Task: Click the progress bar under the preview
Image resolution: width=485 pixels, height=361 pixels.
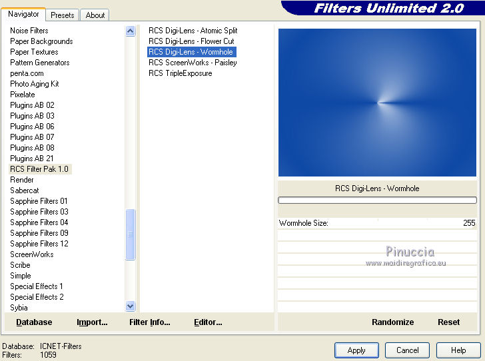Action: tap(377, 200)
